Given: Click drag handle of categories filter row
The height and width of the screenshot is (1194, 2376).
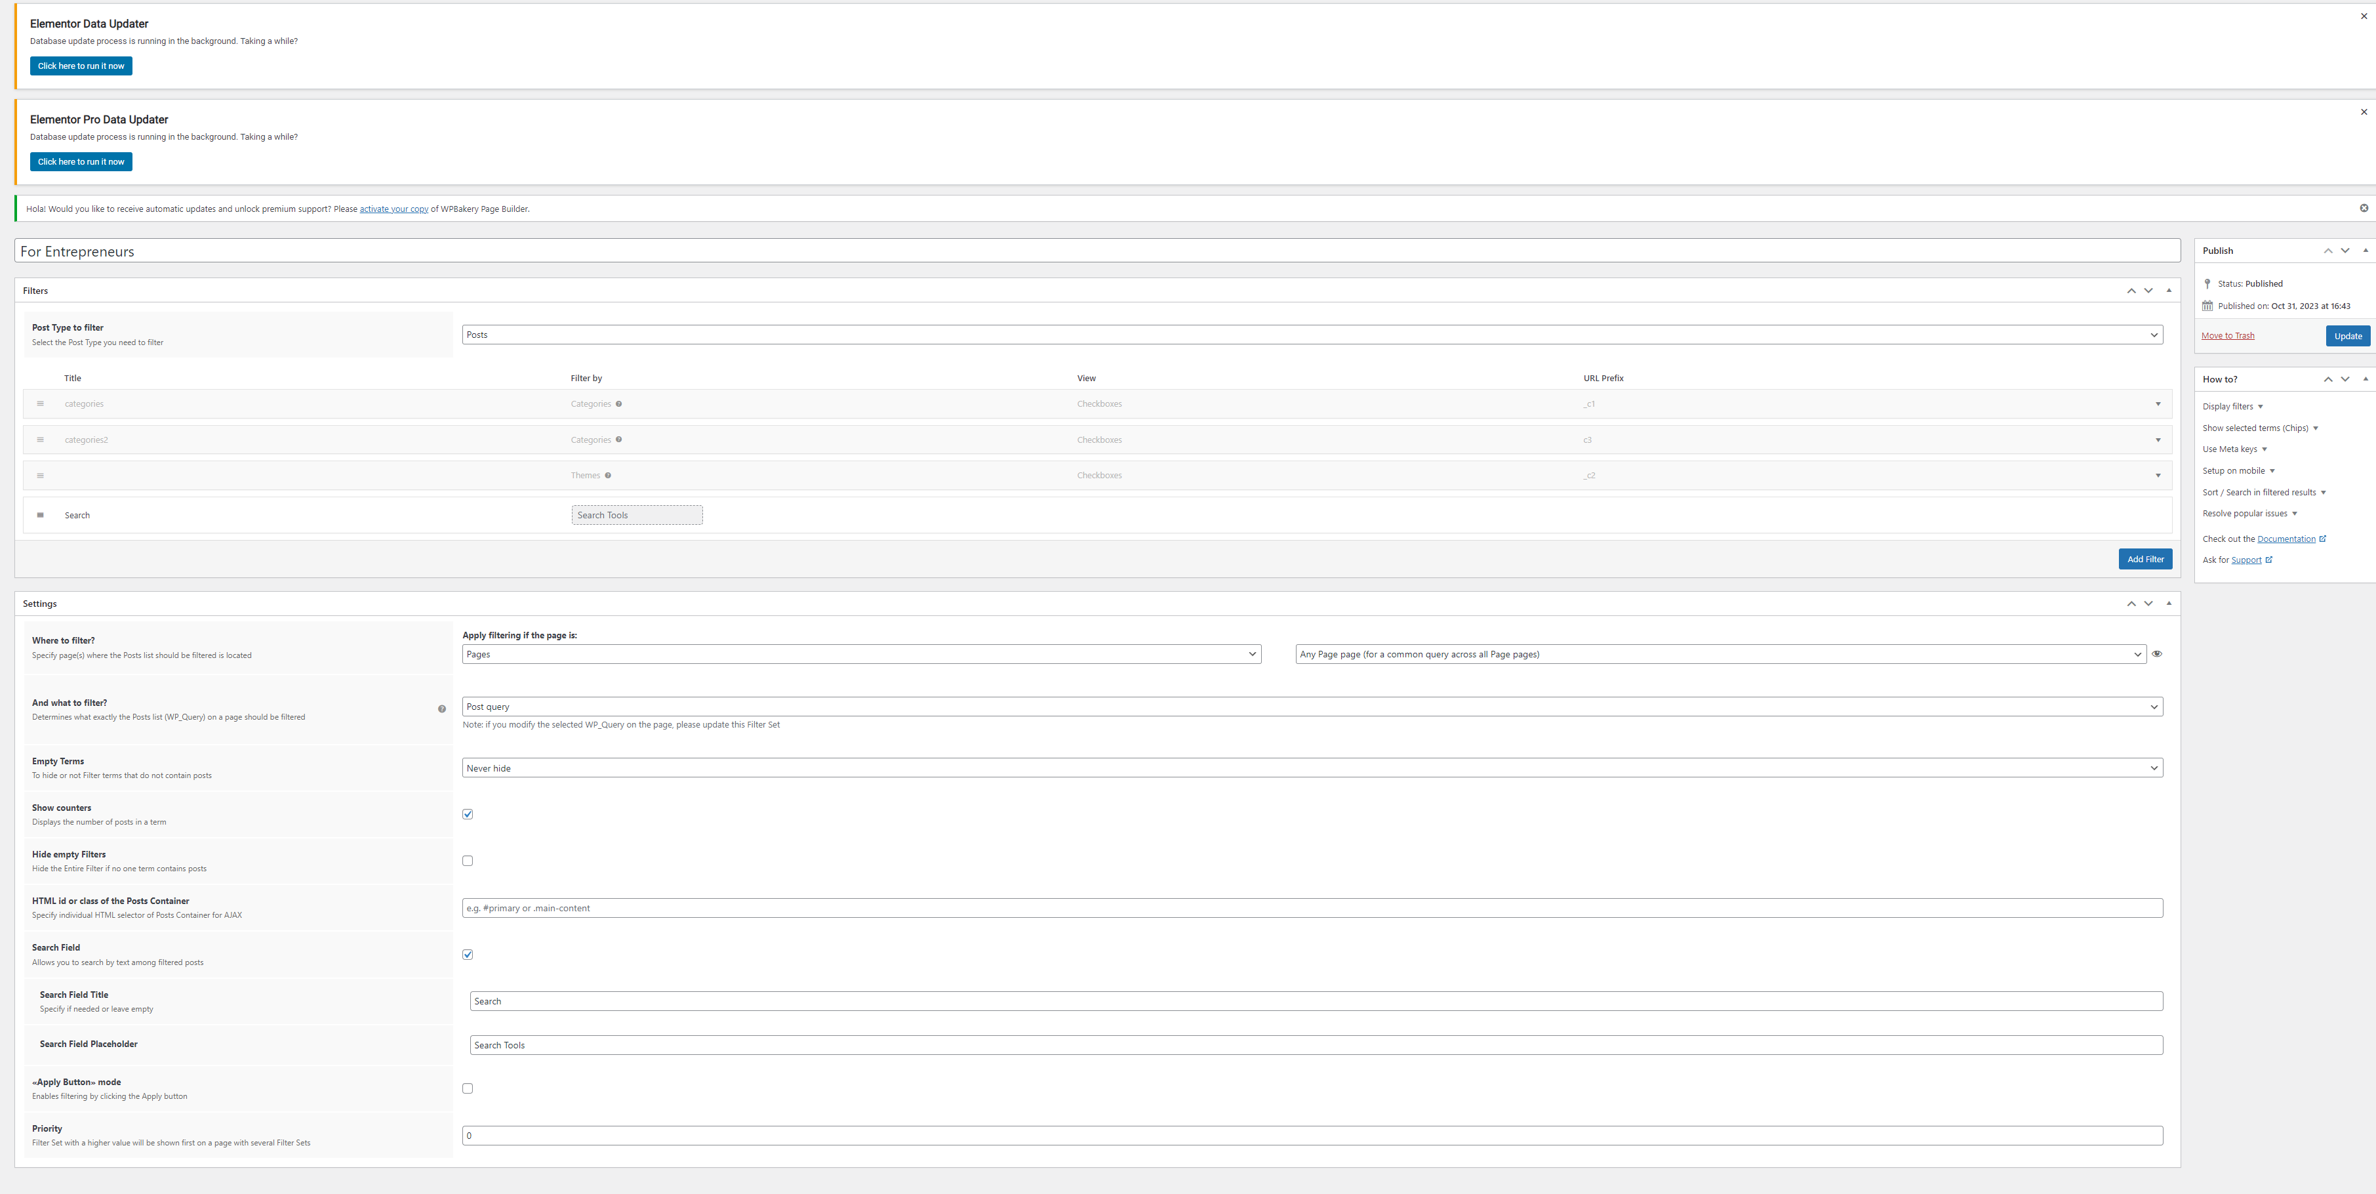Looking at the screenshot, I should 39,404.
